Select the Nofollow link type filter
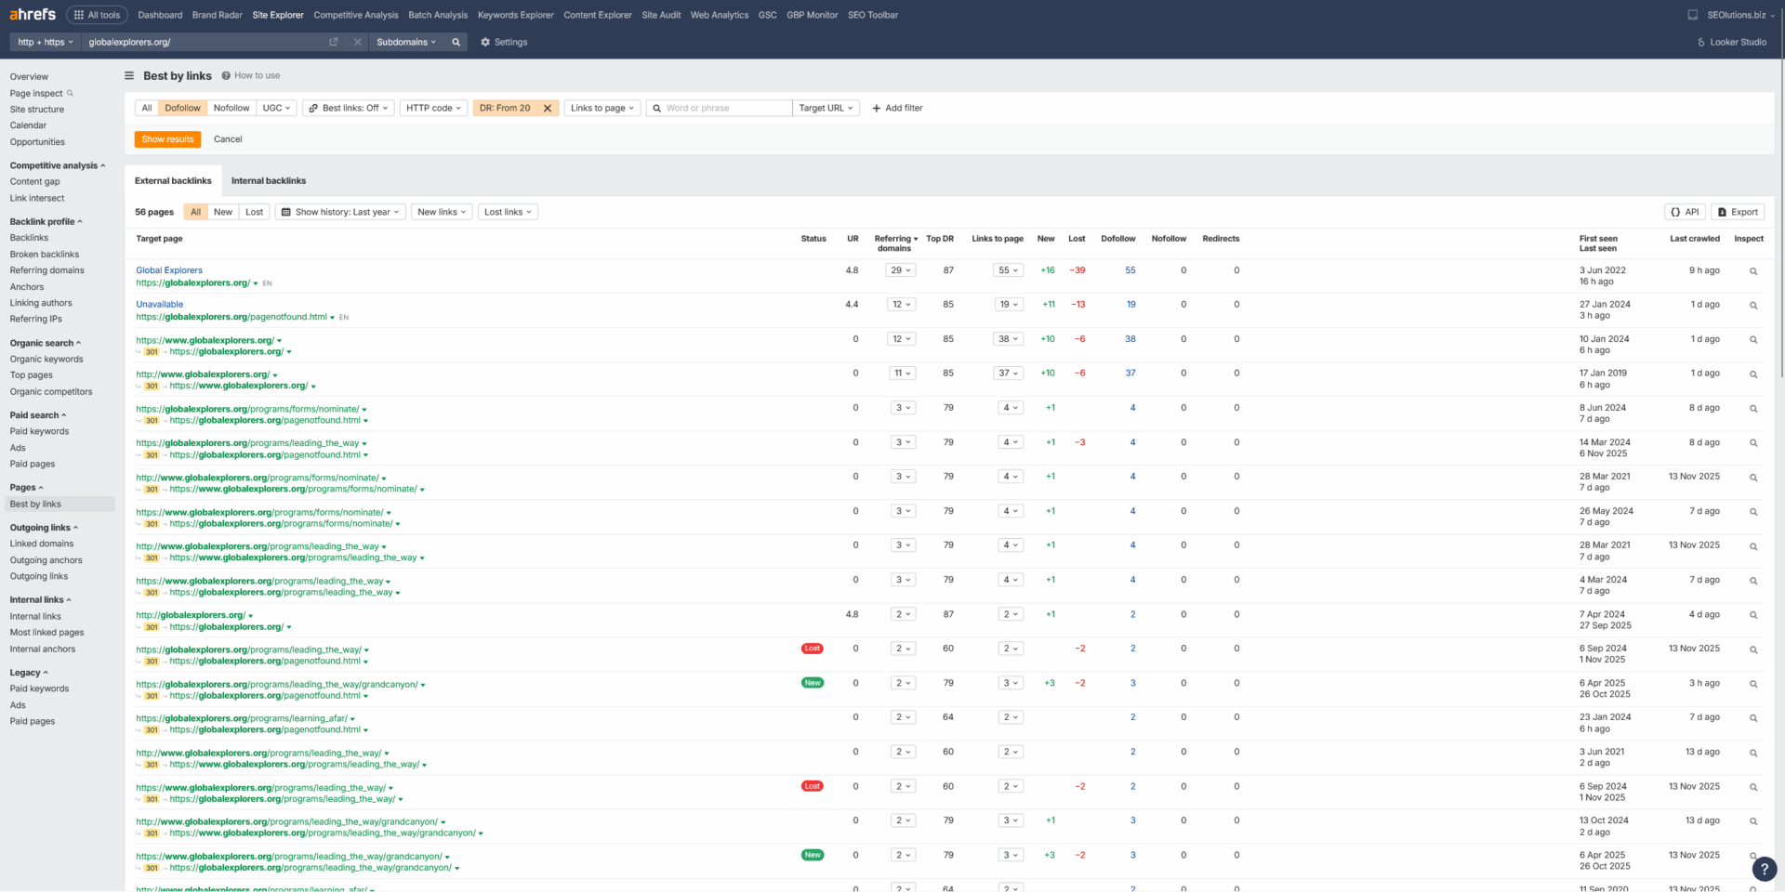1785x892 pixels. tap(231, 108)
